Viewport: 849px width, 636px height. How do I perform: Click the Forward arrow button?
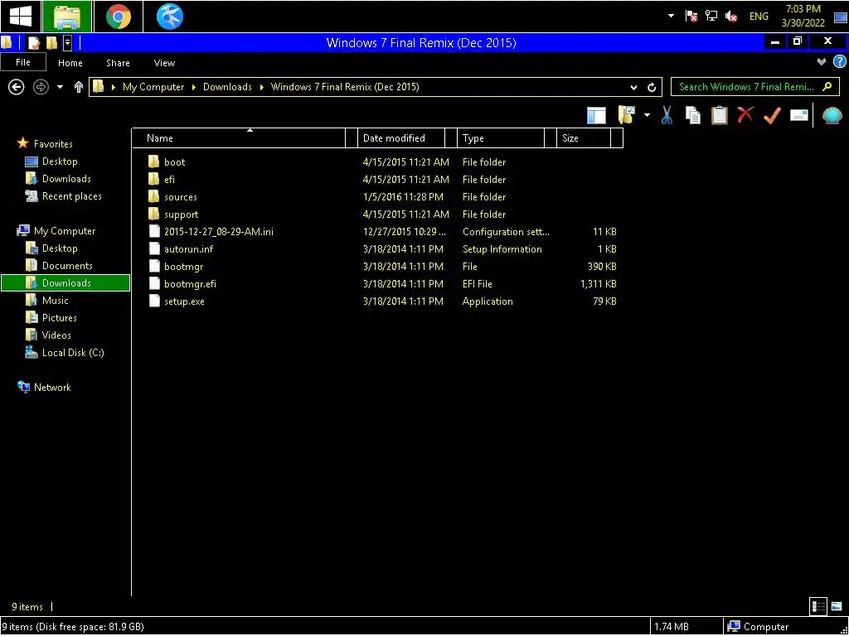coord(41,86)
